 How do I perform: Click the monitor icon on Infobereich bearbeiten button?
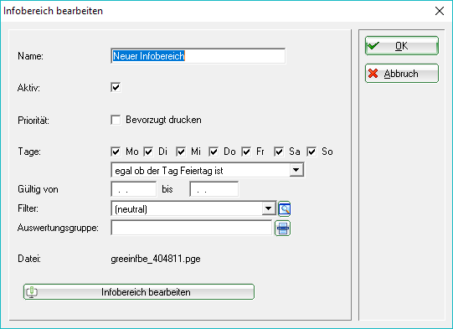click(32, 292)
